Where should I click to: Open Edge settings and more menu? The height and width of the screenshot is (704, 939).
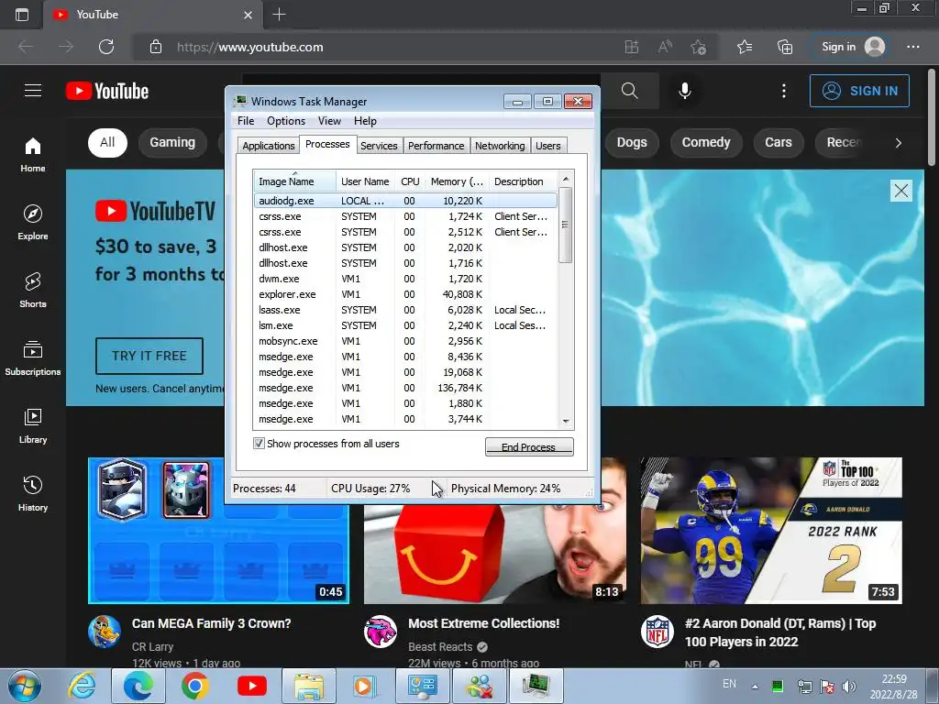click(x=913, y=47)
